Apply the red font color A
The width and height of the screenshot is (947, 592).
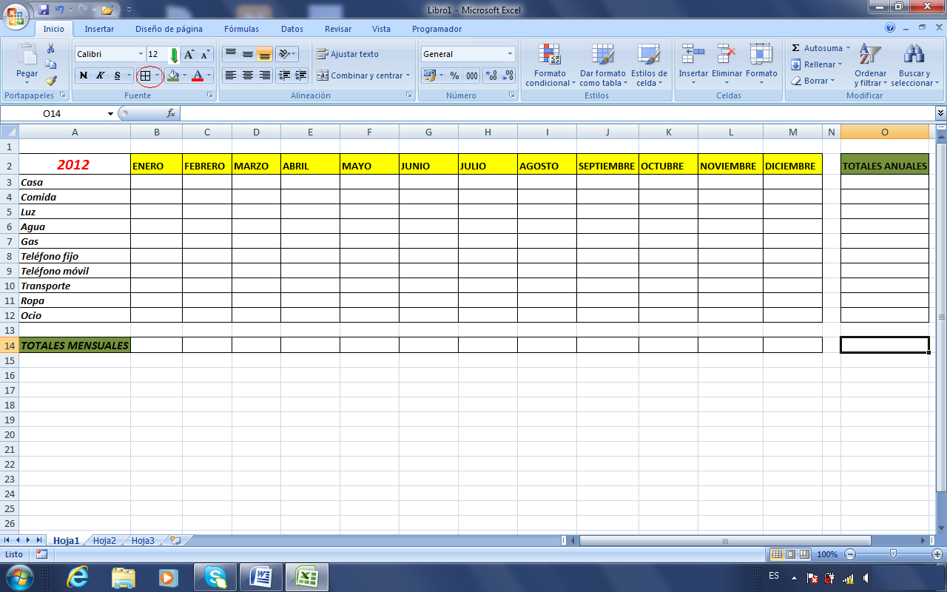point(198,75)
